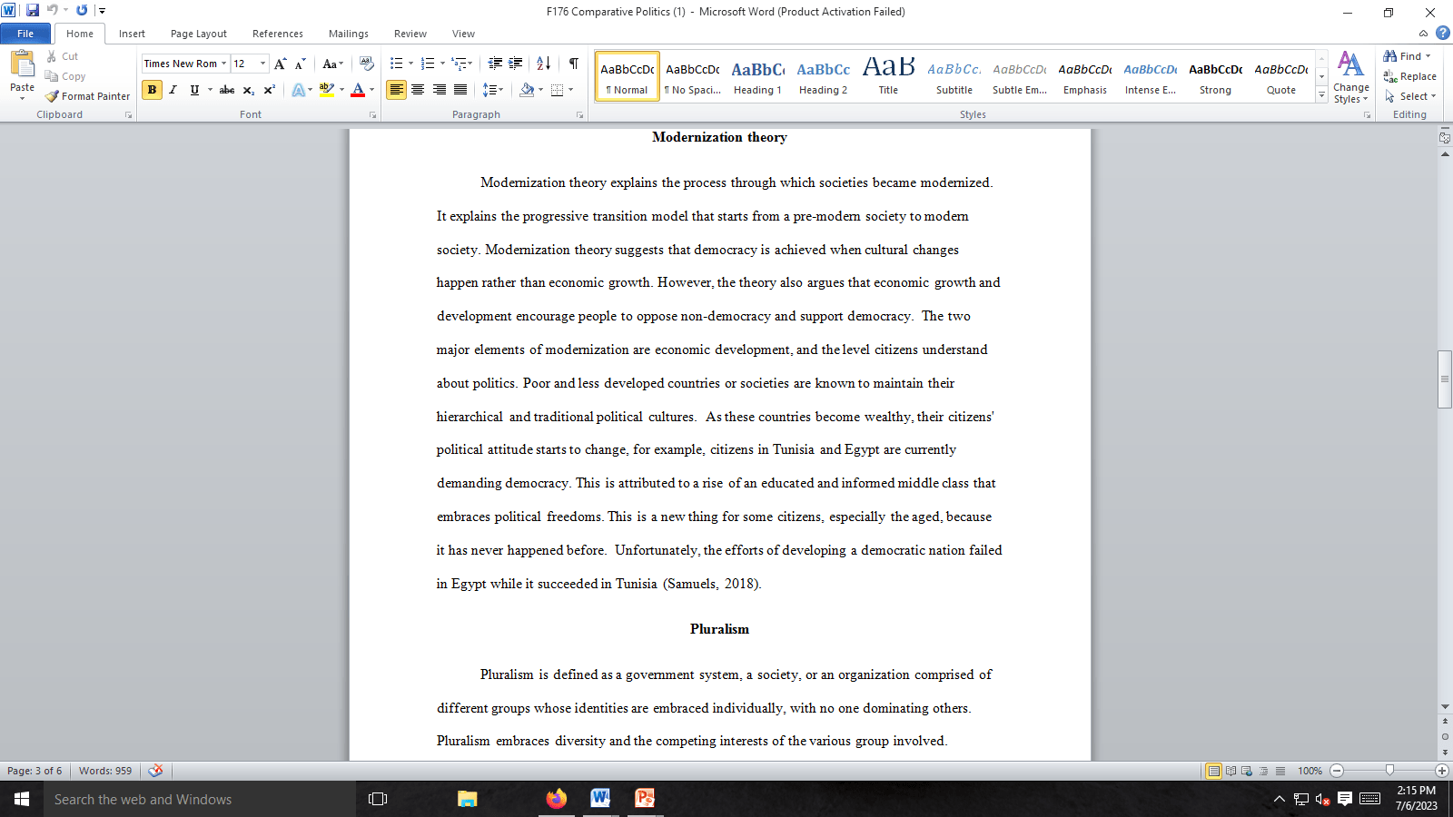Open the File tab

pos(25,34)
